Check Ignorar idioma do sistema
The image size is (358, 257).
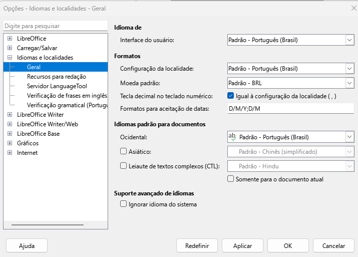123,204
